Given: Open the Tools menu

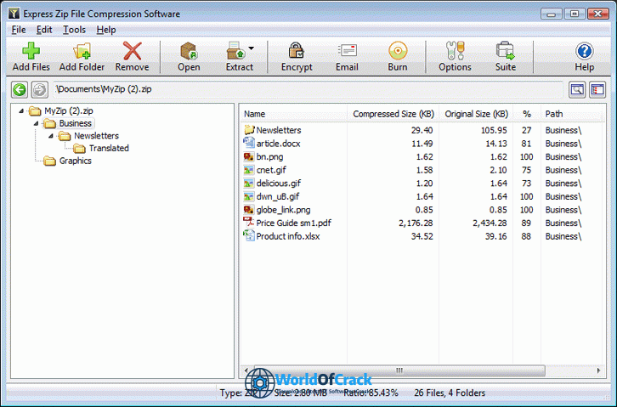Looking at the screenshot, I should 74,30.
